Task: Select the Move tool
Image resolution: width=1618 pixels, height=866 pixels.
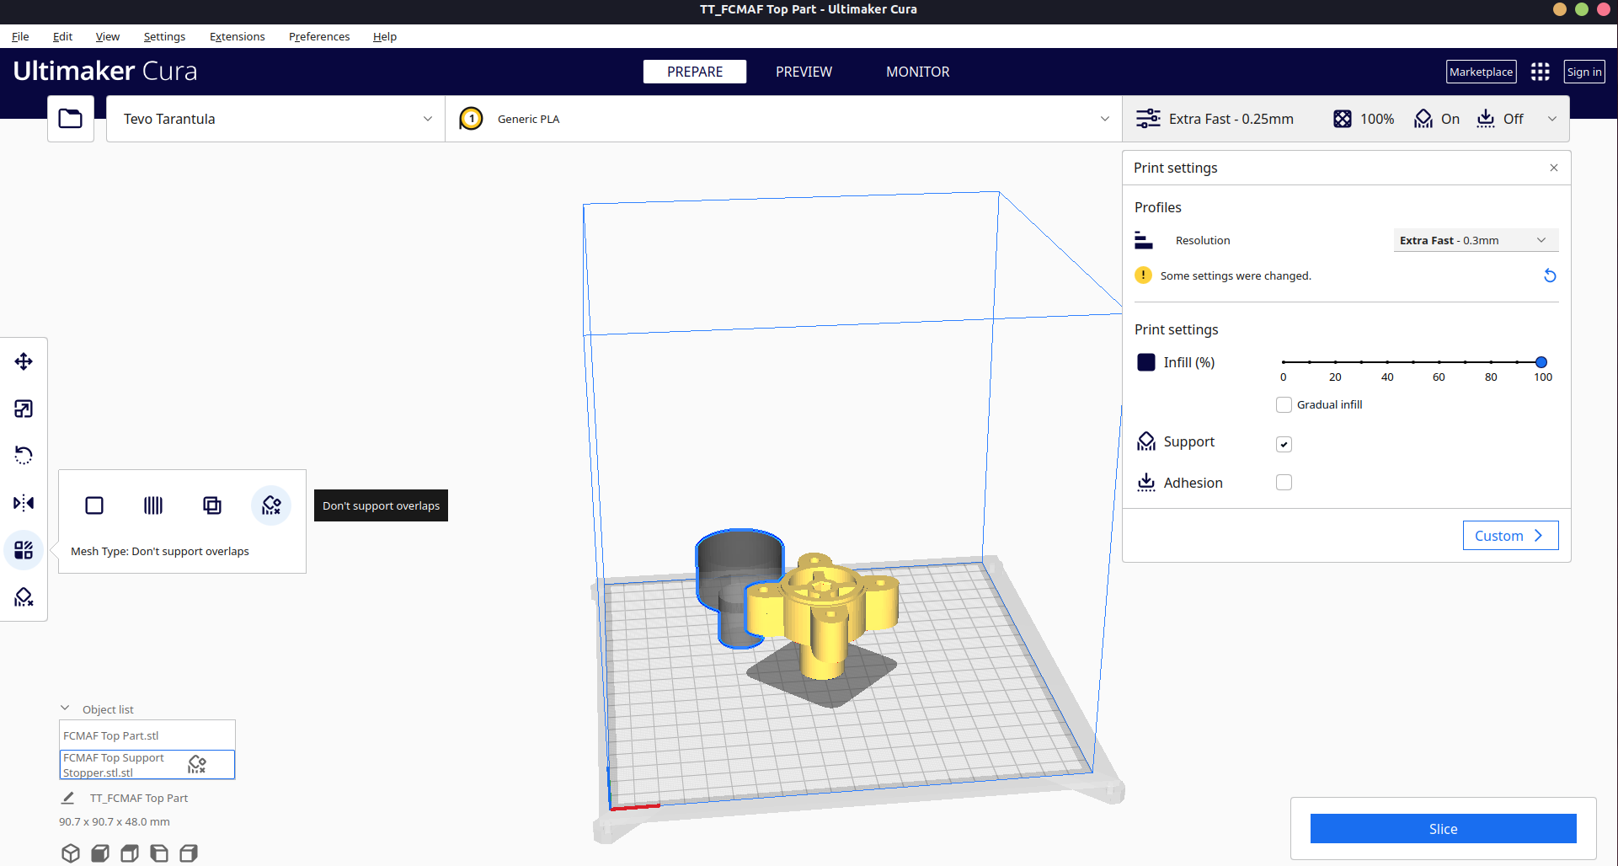Action: click(24, 361)
